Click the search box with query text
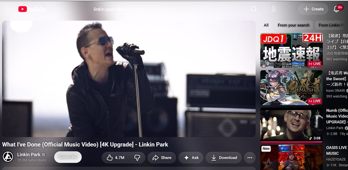The width and height of the screenshot is (348, 170). pos(168,9)
